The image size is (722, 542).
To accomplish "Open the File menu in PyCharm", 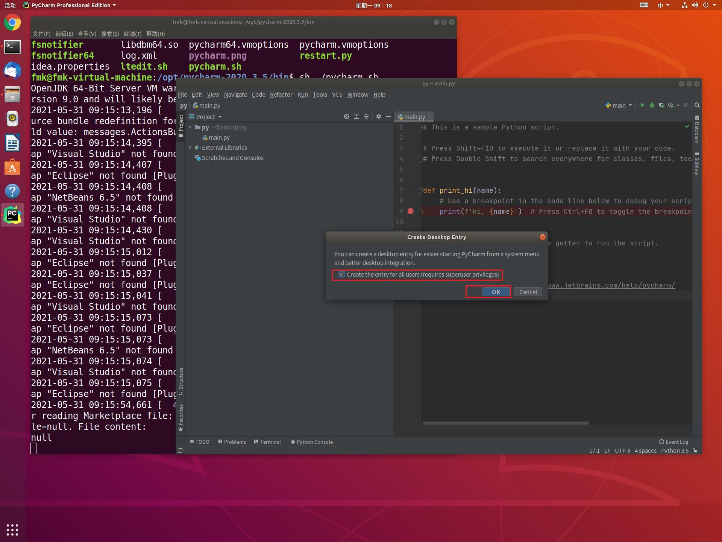I will pos(182,94).
